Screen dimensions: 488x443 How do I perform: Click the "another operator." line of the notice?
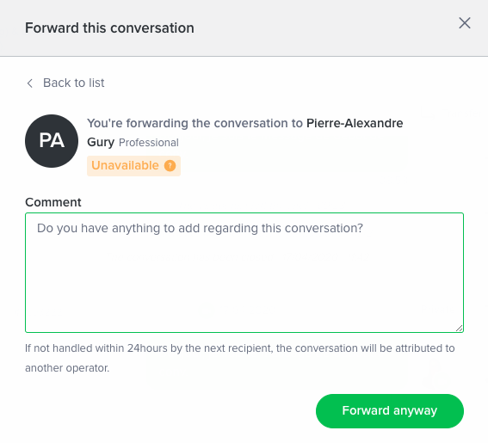[x=67, y=368]
